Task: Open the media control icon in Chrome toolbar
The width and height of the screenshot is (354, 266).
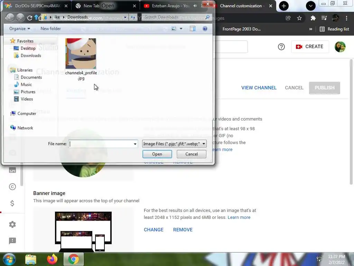Action: 324,18
